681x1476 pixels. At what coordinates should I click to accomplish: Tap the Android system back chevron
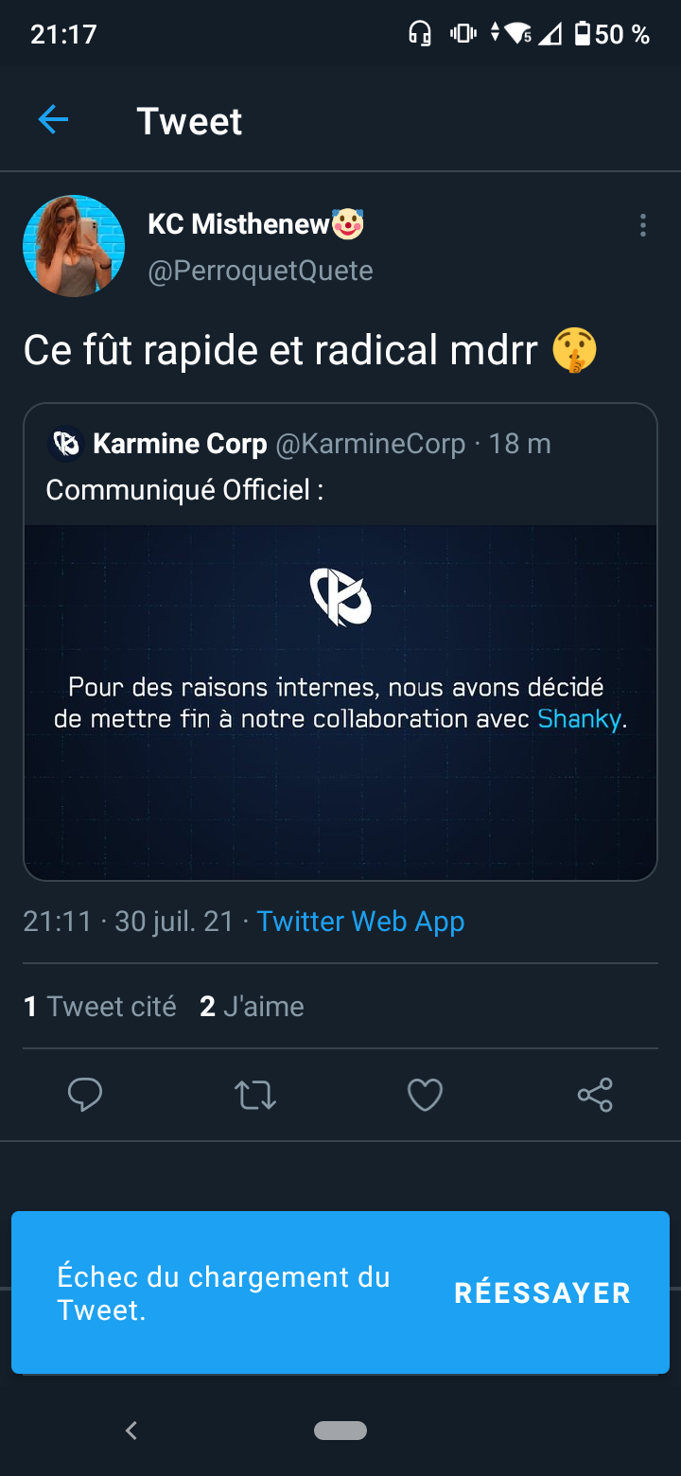(131, 1431)
